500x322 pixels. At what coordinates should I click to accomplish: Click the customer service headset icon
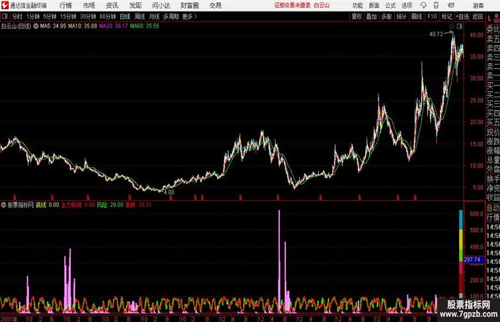click(x=423, y=5)
